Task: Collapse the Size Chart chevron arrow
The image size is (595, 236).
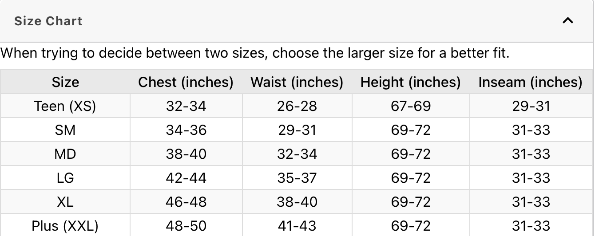Action: [568, 21]
